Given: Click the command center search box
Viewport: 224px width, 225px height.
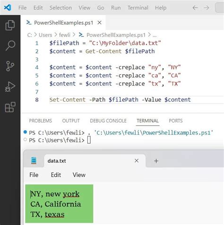Looking at the screenshot, I should pos(220,8).
